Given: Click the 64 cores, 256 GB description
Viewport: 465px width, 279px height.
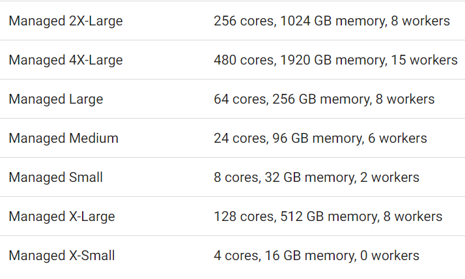Looking at the screenshot, I should (x=324, y=100).
